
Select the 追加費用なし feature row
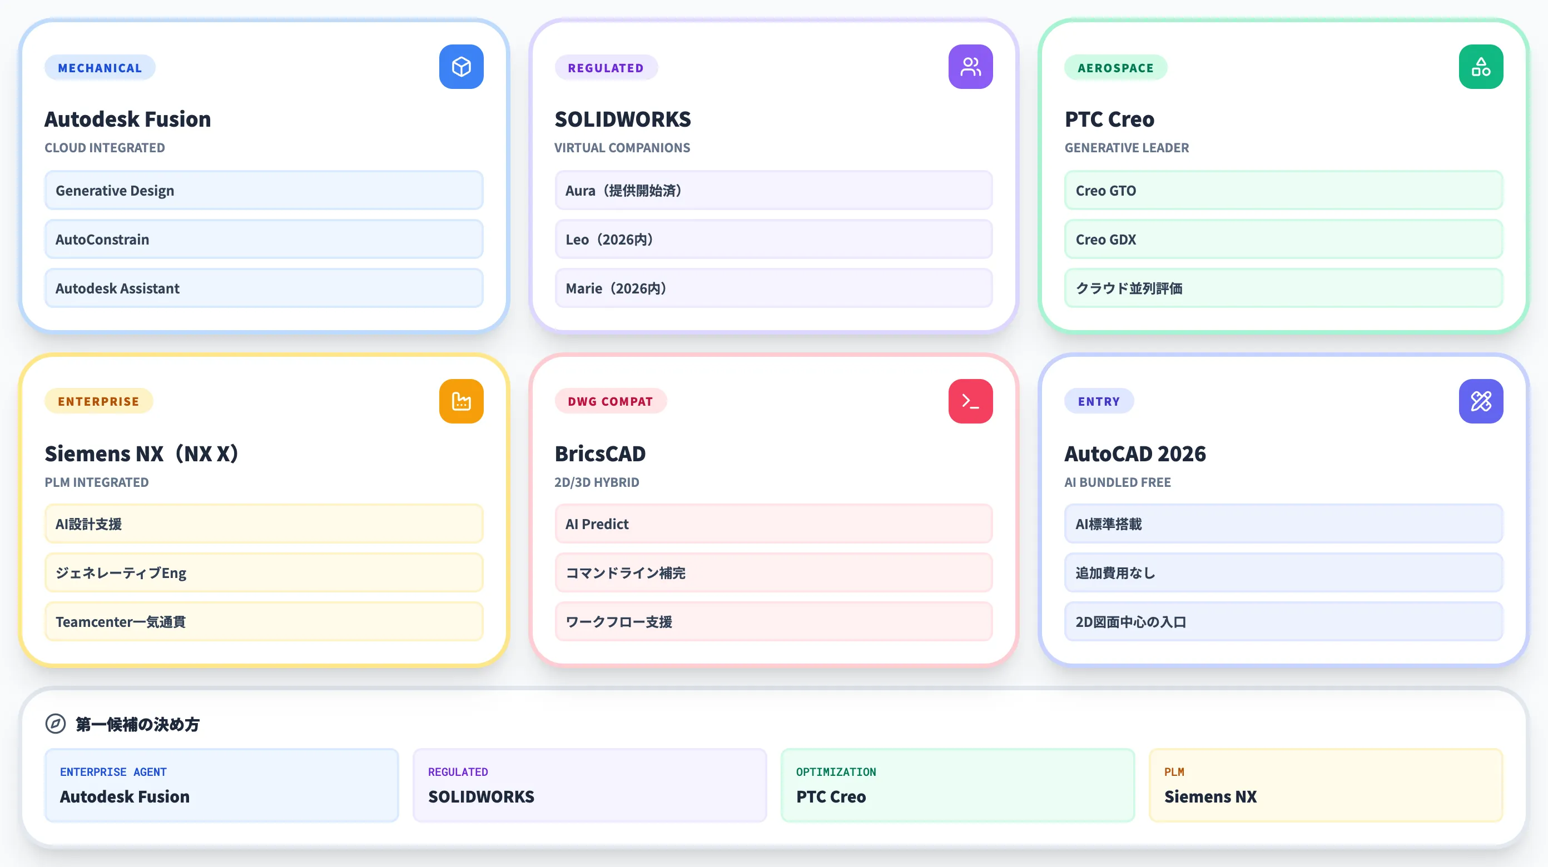1283,572
